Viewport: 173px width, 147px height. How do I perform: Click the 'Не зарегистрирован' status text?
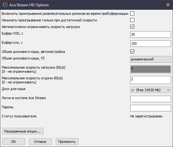tap(146, 116)
